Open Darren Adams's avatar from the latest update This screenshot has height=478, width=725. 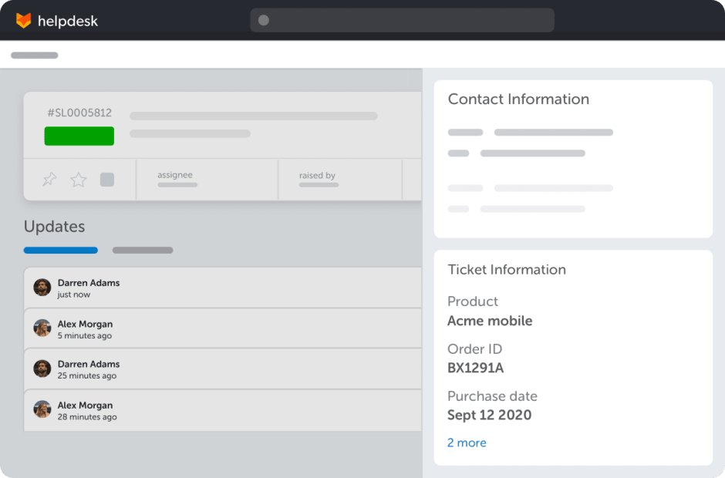(x=42, y=286)
